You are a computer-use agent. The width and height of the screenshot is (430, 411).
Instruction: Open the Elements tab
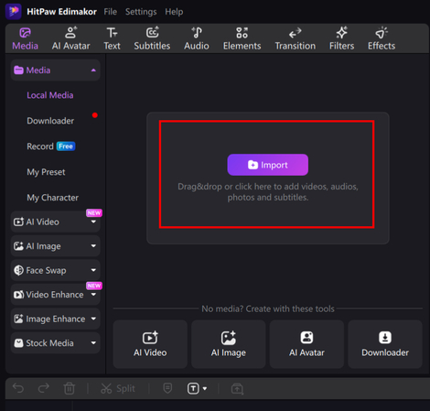242,39
